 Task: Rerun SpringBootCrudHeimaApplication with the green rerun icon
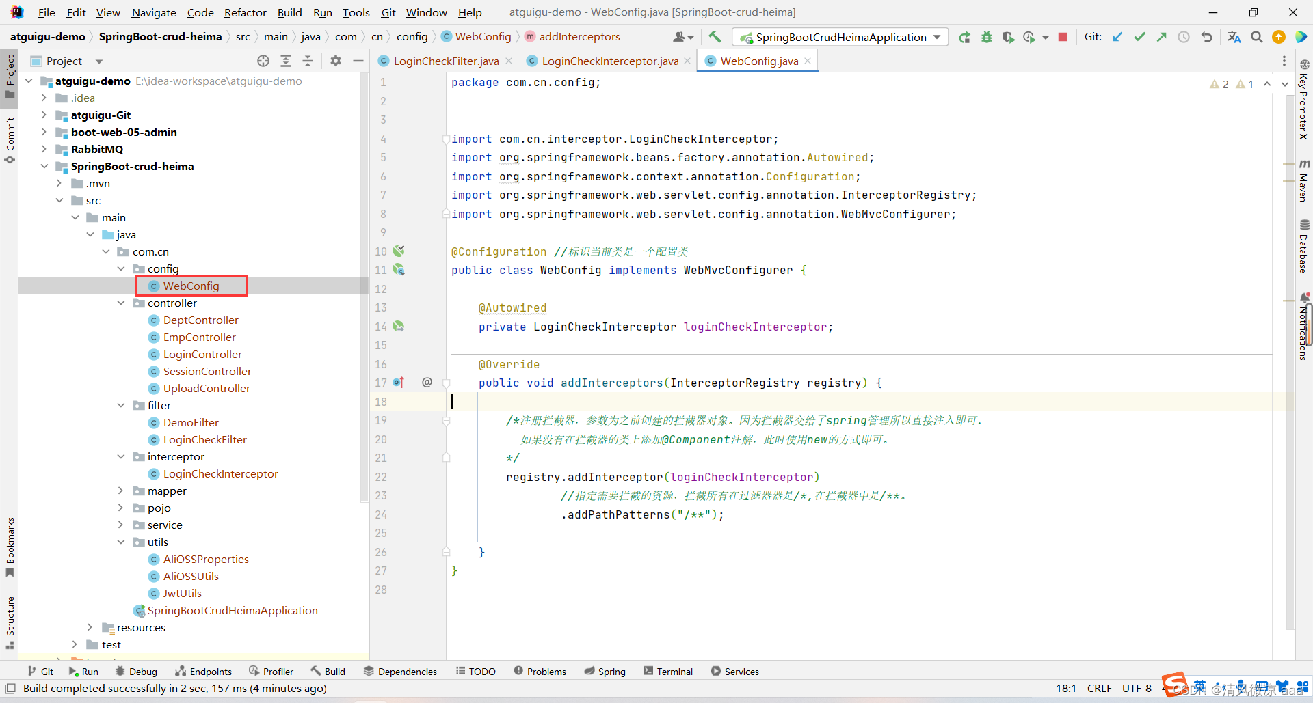click(x=964, y=37)
